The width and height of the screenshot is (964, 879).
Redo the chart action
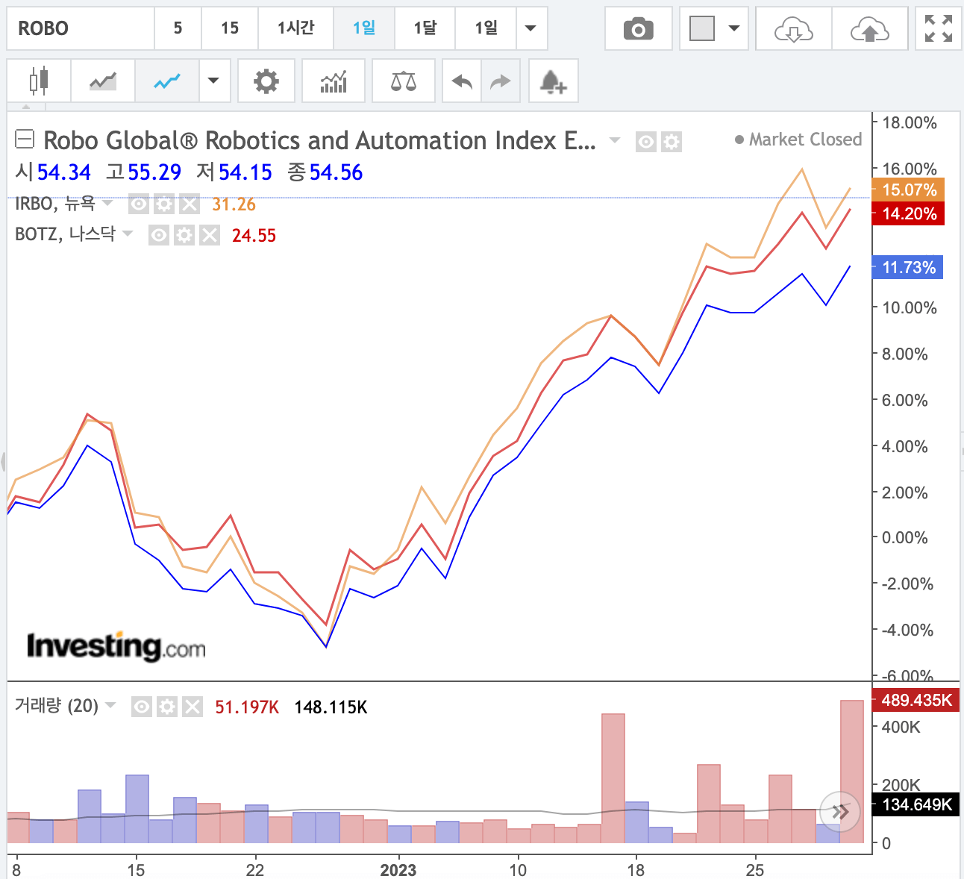pyautogui.click(x=501, y=81)
